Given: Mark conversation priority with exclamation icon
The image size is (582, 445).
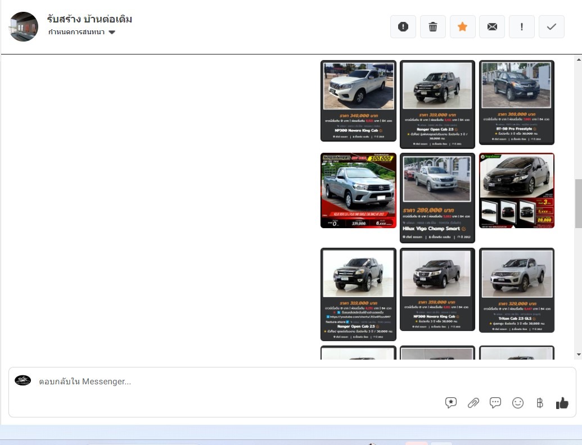Looking at the screenshot, I should 522,27.
